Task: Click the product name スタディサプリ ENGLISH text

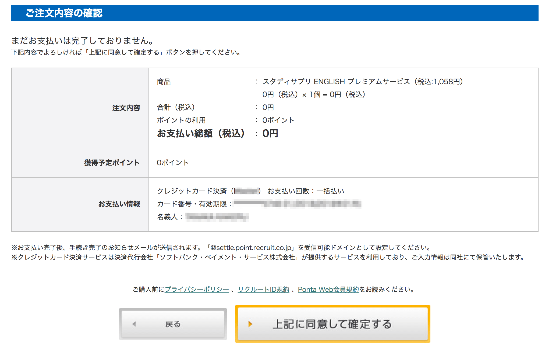Action: (x=363, y=82)
